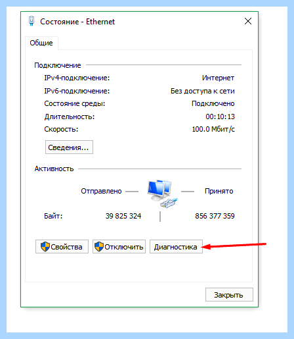Screen dimensions: 294x339
Task: Click the Длительность label
Action: pyautogui.click(x=70, y=117)
